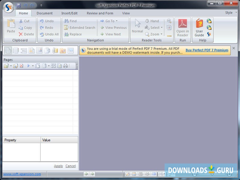Click the blue play arrow in Pages toolbar
Viewport: 240px width, 180px height.
coord(29,66)
